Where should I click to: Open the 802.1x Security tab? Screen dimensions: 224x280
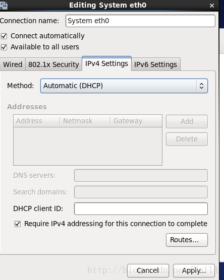(x=53, y=64)
